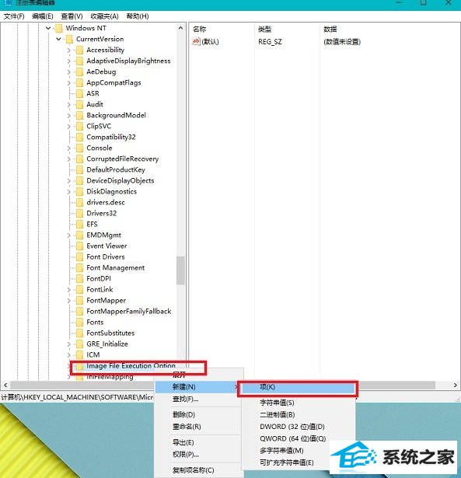The width and height of the screenshot is (461, 478).
Task: Click the Windows NT folder icon
Action: click(x=59, y=28)
